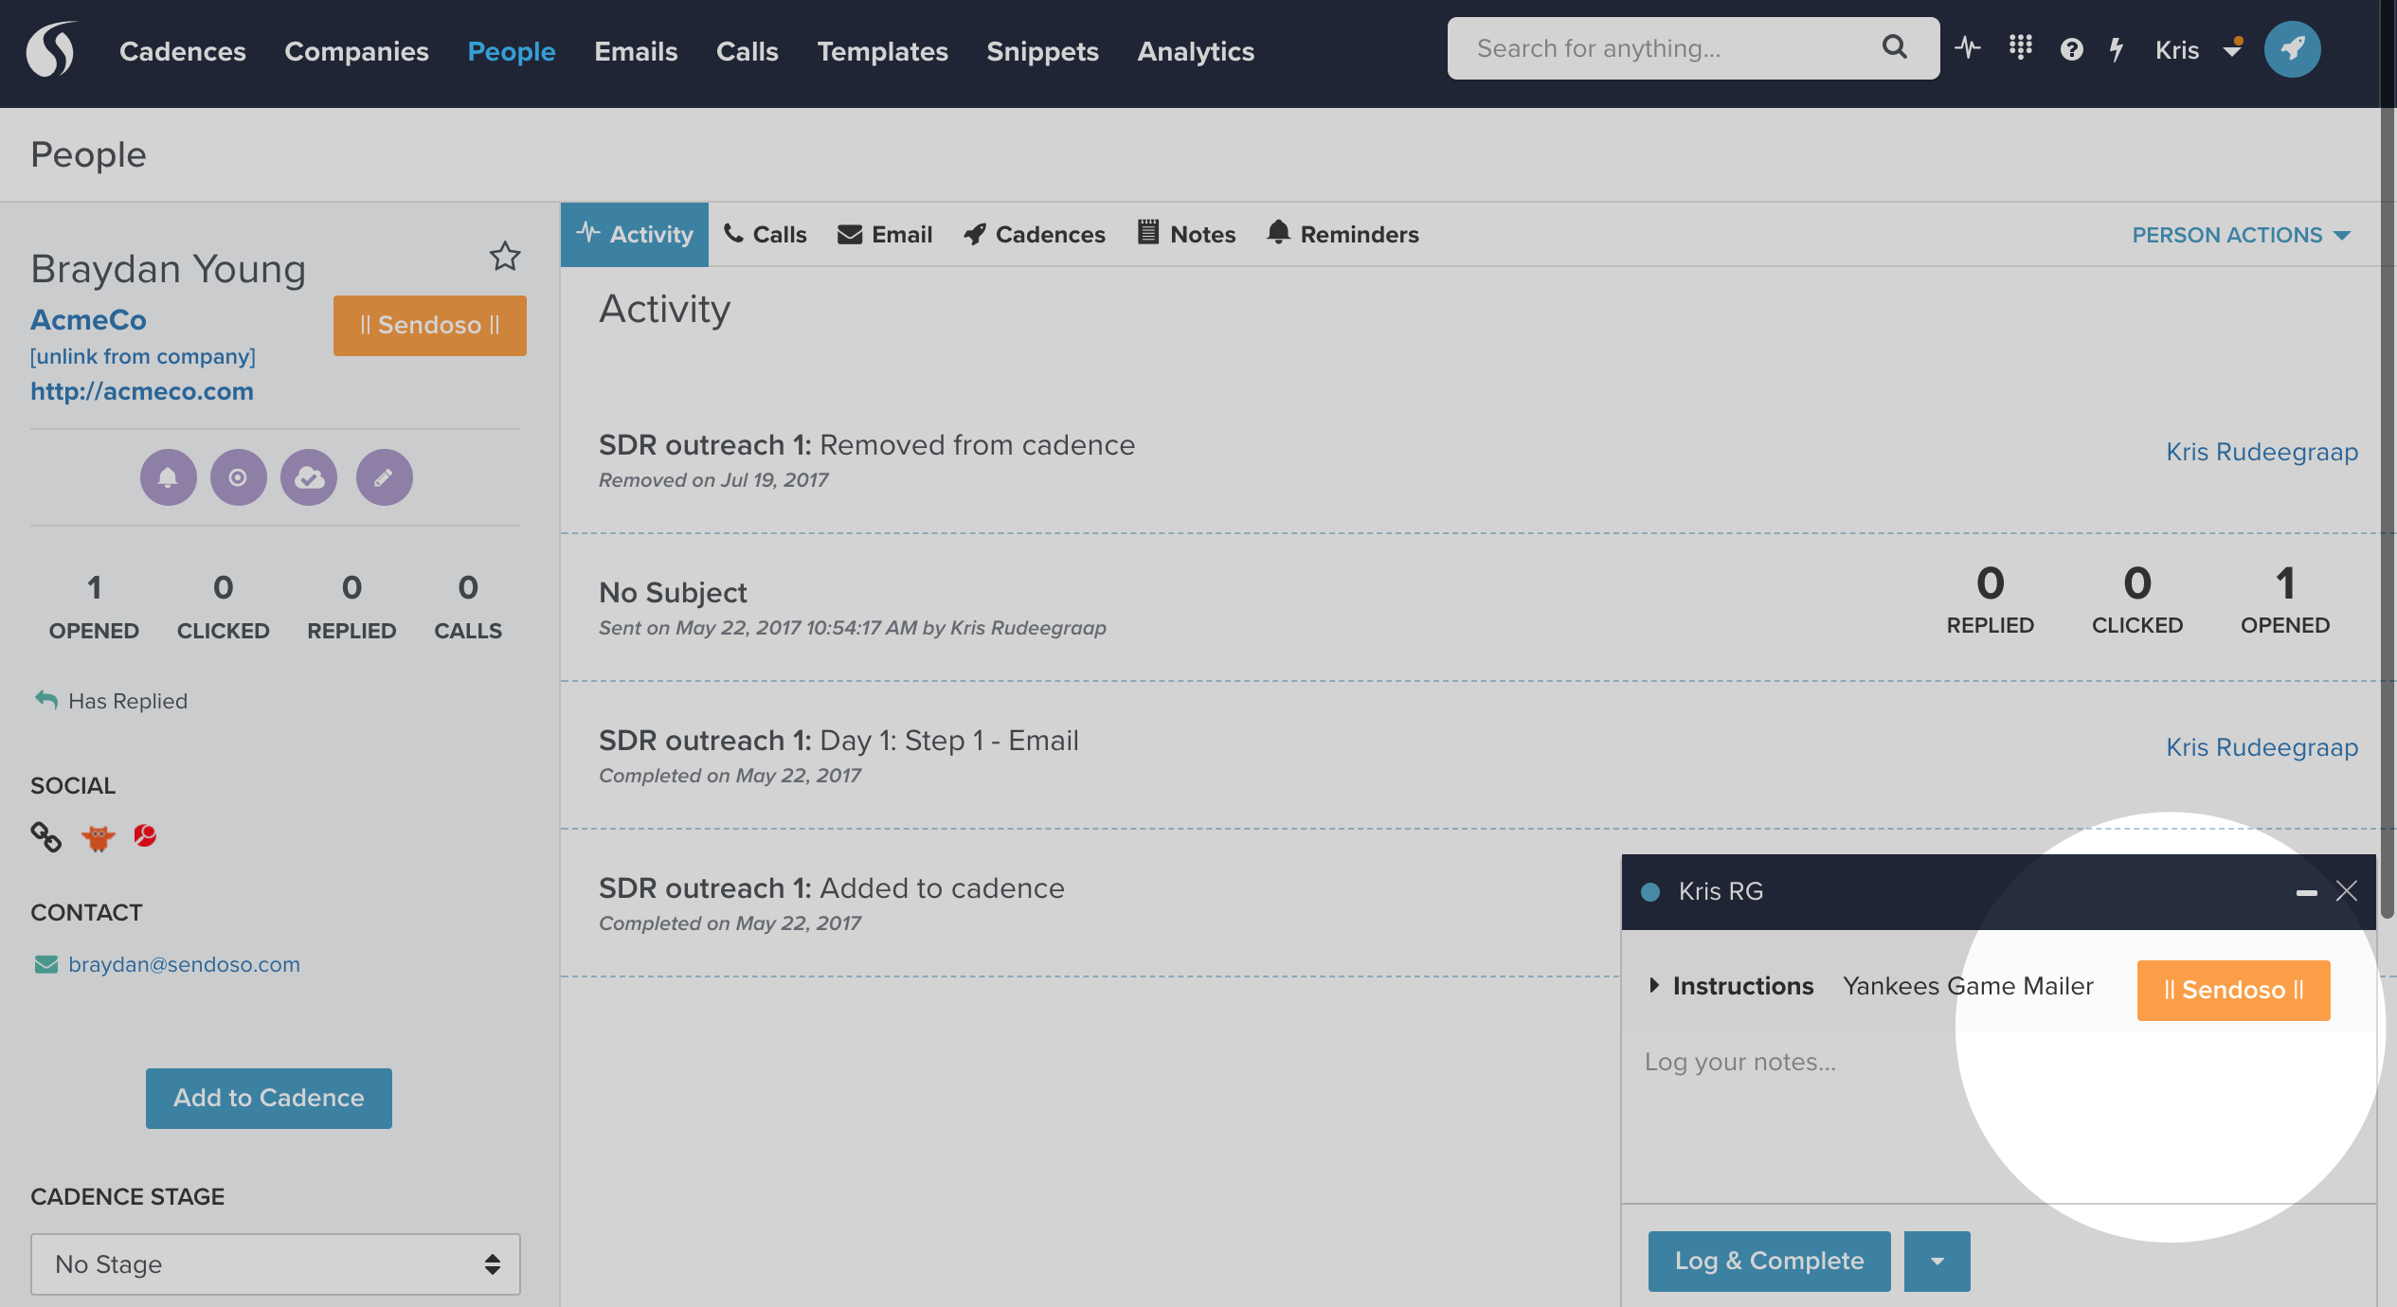Click the rocket launch icon at top right
The height and width of the screenshot is (1307, 2397).
pos(2292,49)
